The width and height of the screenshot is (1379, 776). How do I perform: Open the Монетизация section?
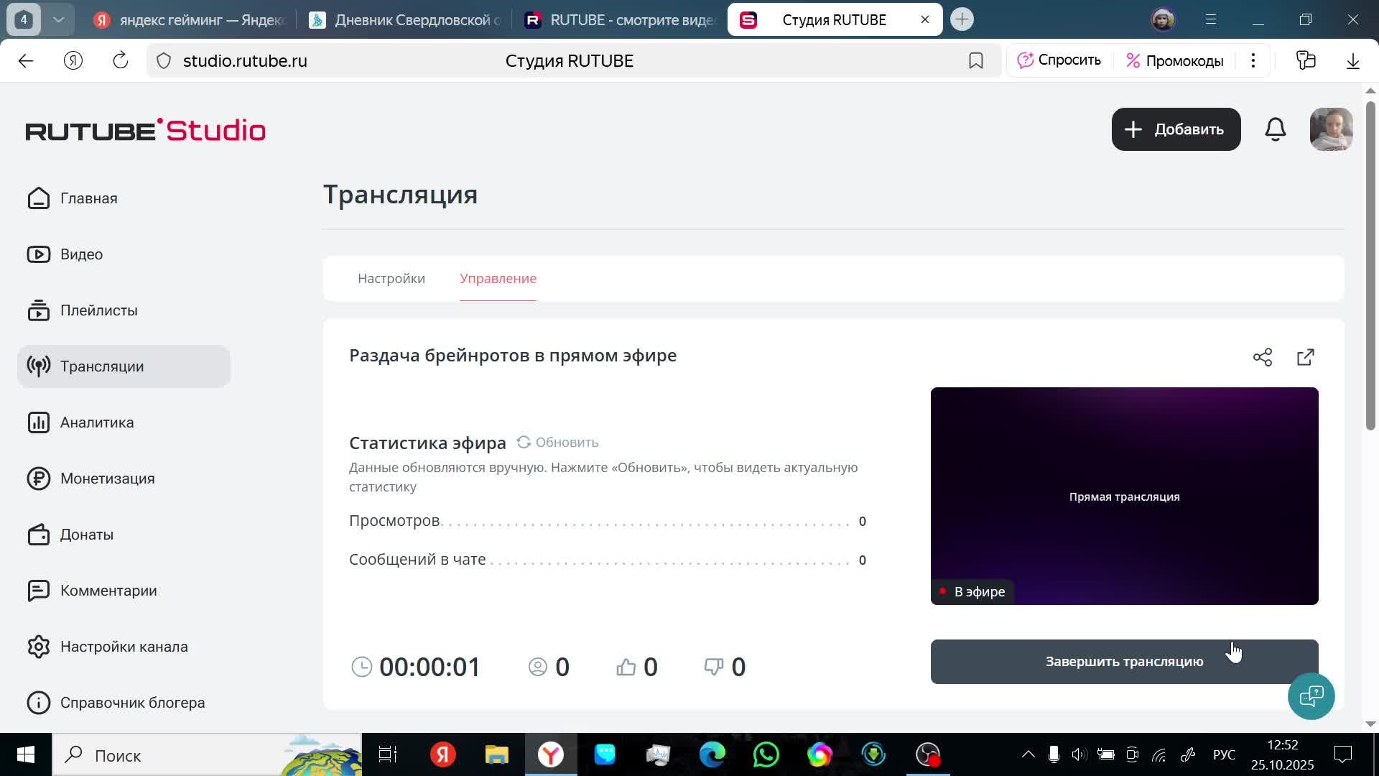[106, 478]
